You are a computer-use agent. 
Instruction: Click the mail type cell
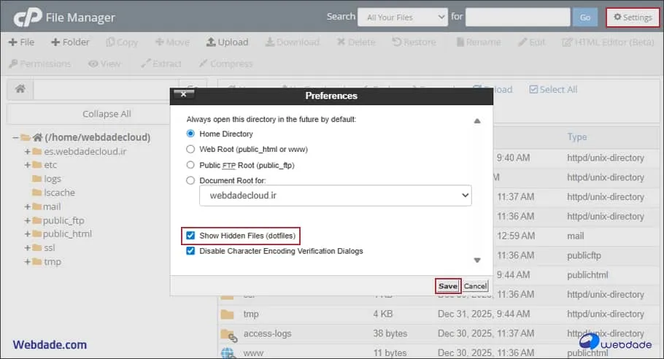576,236
